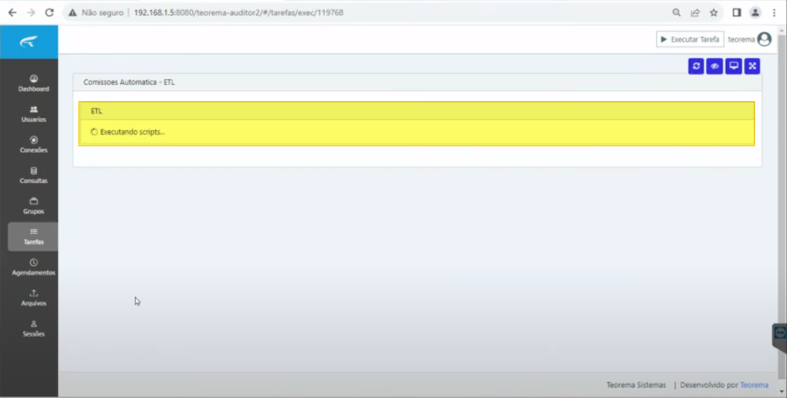Click the share page icon in address bar
Screen dimensions: 787x398
pos(695,12)
